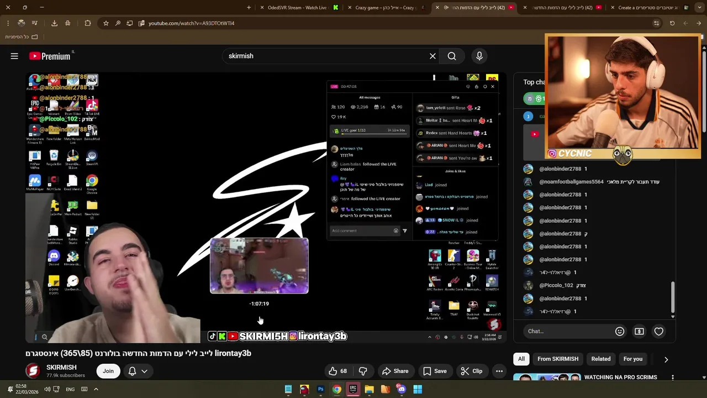Open the ENG language switcher

[70, 389]
